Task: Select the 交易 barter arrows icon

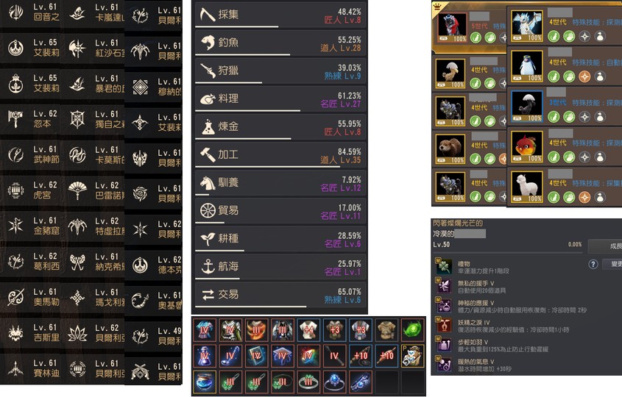Action: 208,294
